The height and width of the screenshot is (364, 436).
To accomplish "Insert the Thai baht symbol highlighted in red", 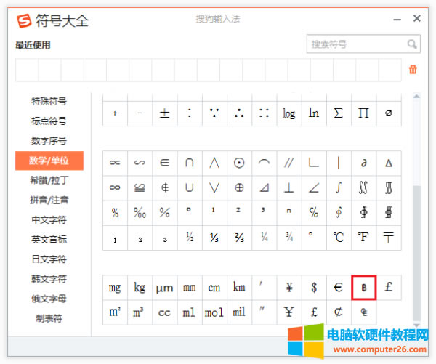I will point(363,287).
